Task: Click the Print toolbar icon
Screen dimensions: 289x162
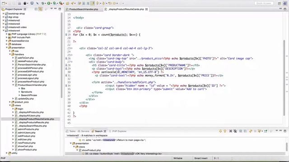Action: (19, 3)
